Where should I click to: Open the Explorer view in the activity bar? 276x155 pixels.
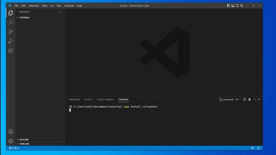pos(10,13)
